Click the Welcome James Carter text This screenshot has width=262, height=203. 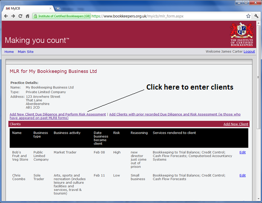click(224, 52)
